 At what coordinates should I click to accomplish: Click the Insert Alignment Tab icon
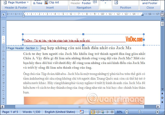click(116, 2)
